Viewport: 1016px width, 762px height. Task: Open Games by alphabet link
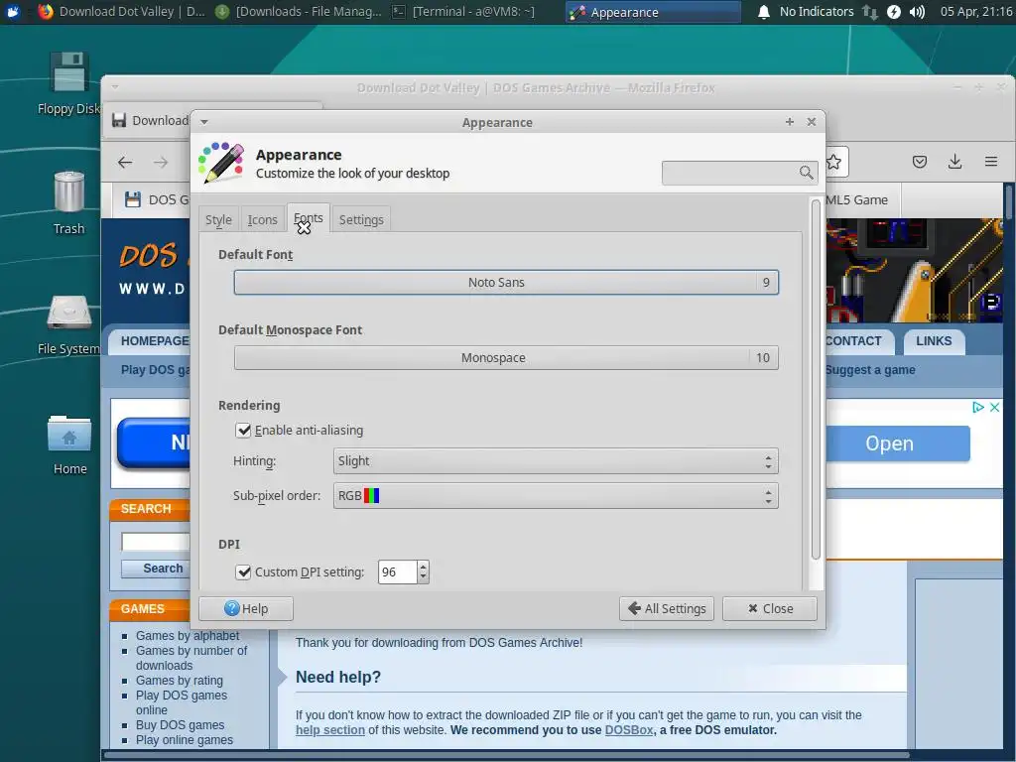(x=188, y=636)
